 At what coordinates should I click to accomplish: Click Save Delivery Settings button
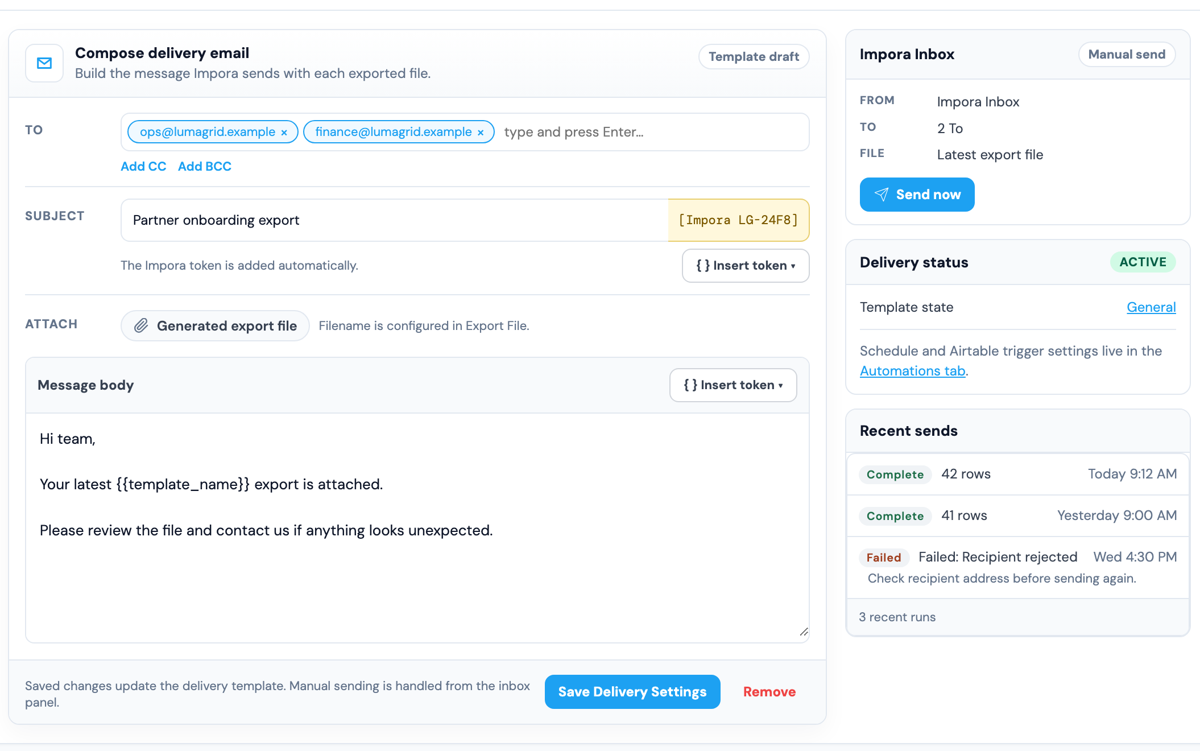pyautogui.click(x=632, y=692)
